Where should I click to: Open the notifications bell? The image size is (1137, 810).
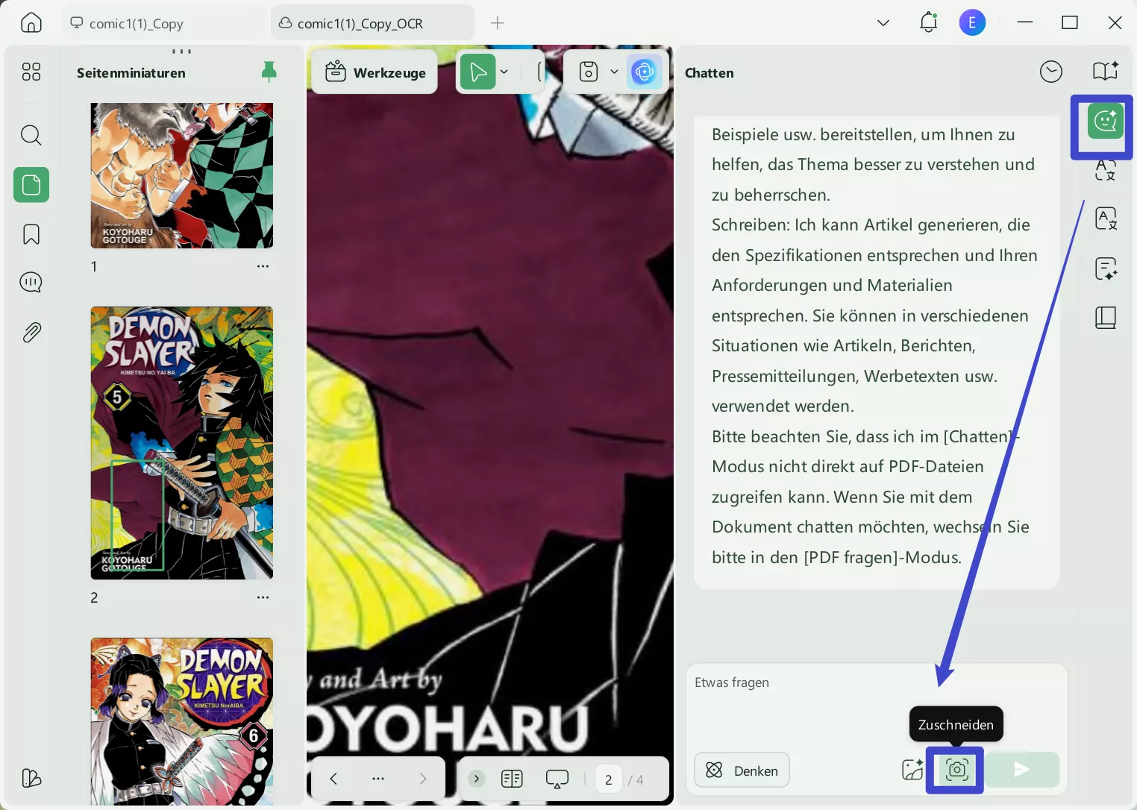click(x=928, y=22)
